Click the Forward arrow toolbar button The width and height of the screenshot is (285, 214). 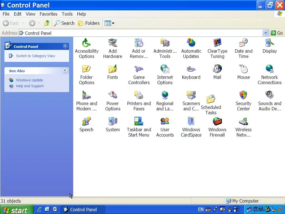(x=32, y=23)
